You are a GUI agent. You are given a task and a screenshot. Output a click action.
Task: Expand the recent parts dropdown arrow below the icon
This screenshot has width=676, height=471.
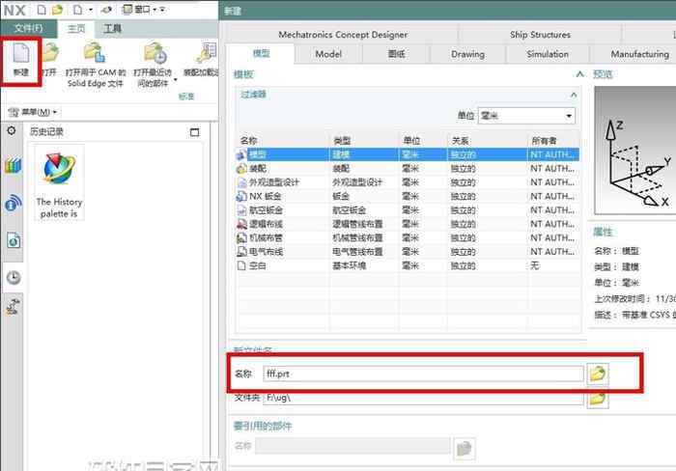coord(176,79)
